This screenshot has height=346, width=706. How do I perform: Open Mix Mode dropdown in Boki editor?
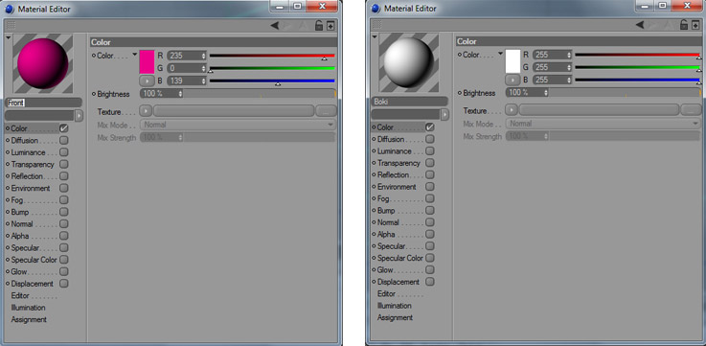604,124
